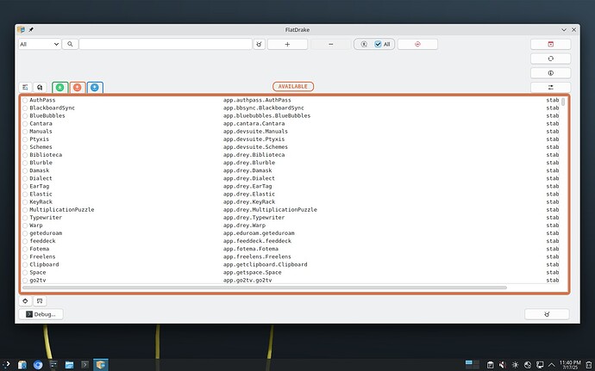Click the magnifier search button
595x371 pixels.
click(70, 44)
